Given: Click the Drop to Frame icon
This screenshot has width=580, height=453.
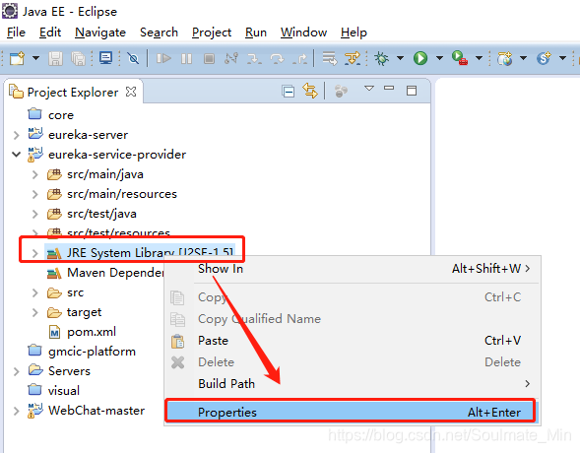Looking at the screenshot, I should (329, 58).
